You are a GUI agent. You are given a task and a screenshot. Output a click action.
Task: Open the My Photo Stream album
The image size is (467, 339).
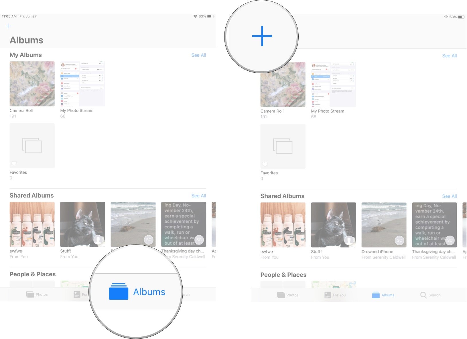(333, 84)
